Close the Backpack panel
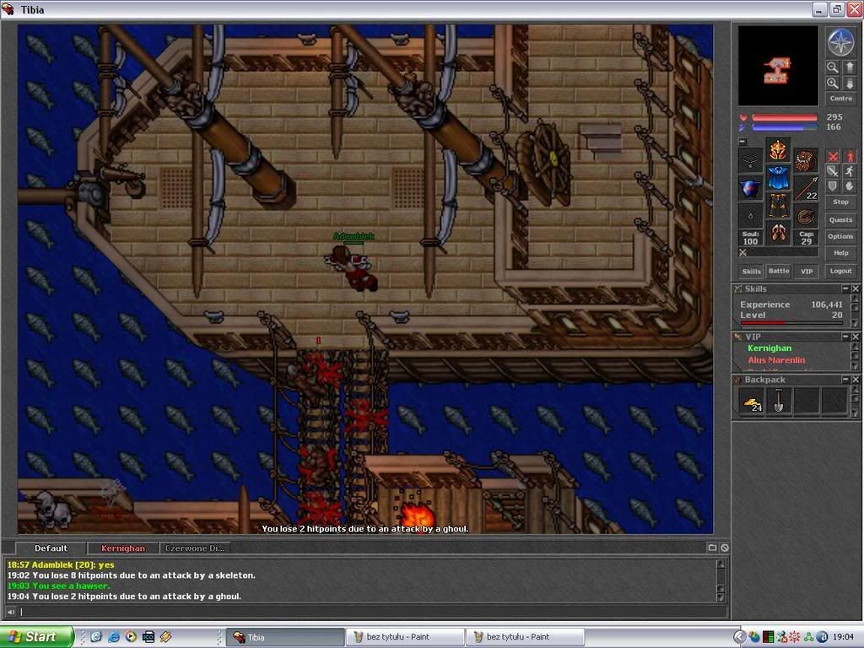Image resolution: width=864 pixels, height=648 pixels. 856,380
